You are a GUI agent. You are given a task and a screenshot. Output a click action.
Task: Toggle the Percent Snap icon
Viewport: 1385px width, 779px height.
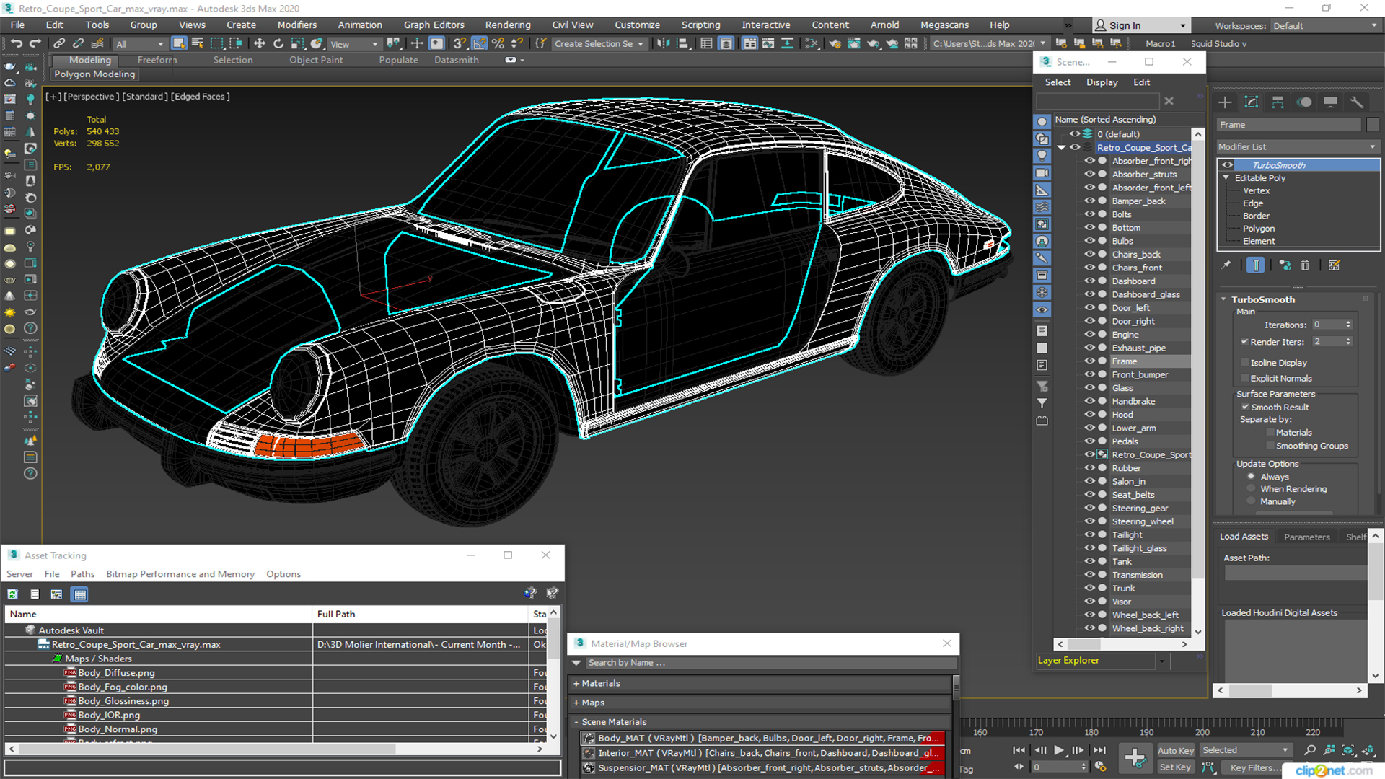click(x=498, y=43)
